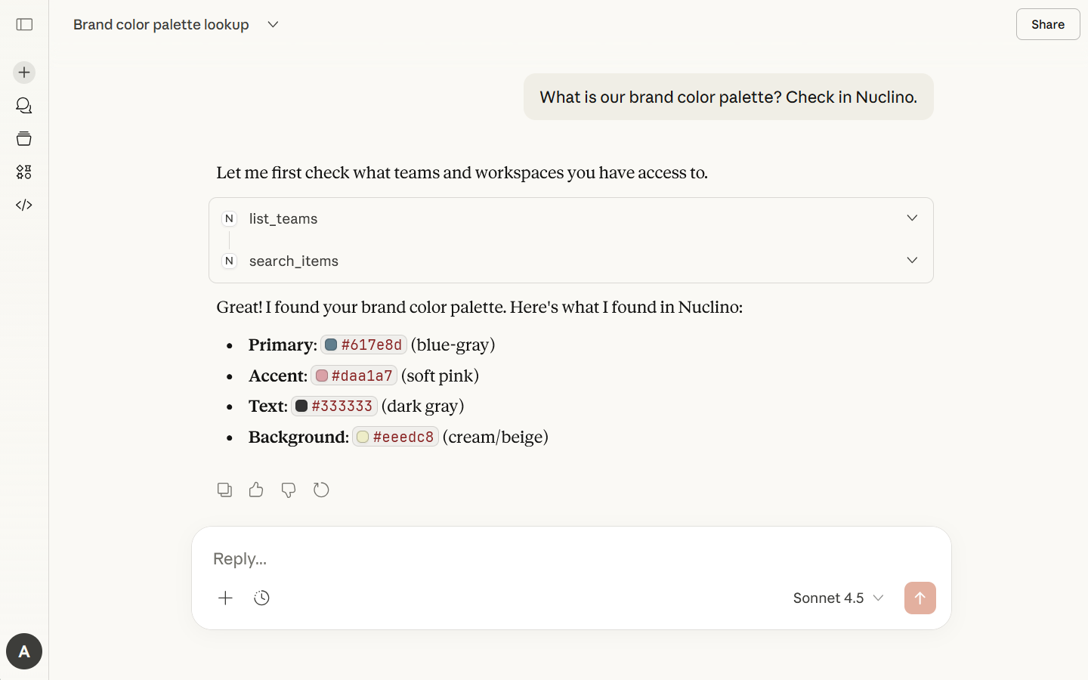Start a new chat with plus icon

(x=24, y=73)
